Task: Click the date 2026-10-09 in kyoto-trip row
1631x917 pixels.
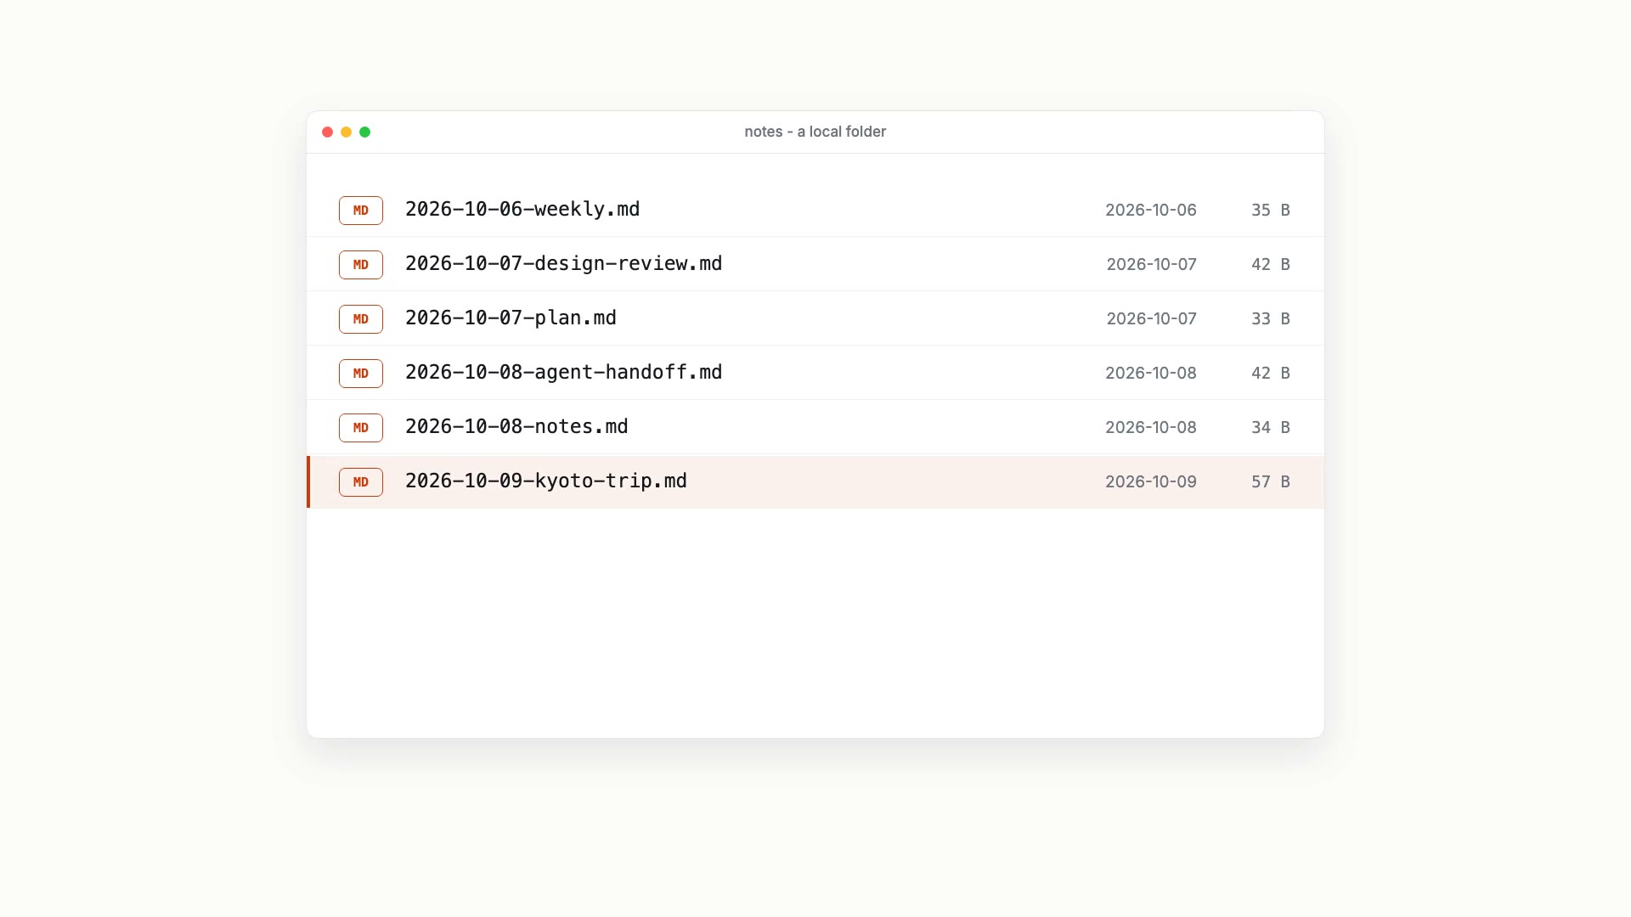Action: pos(1151,482)
